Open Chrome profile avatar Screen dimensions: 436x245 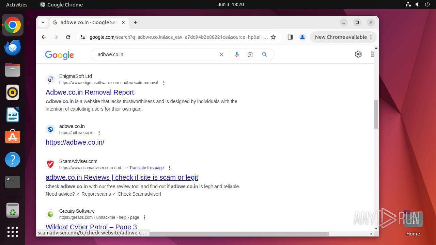(302, 37)
